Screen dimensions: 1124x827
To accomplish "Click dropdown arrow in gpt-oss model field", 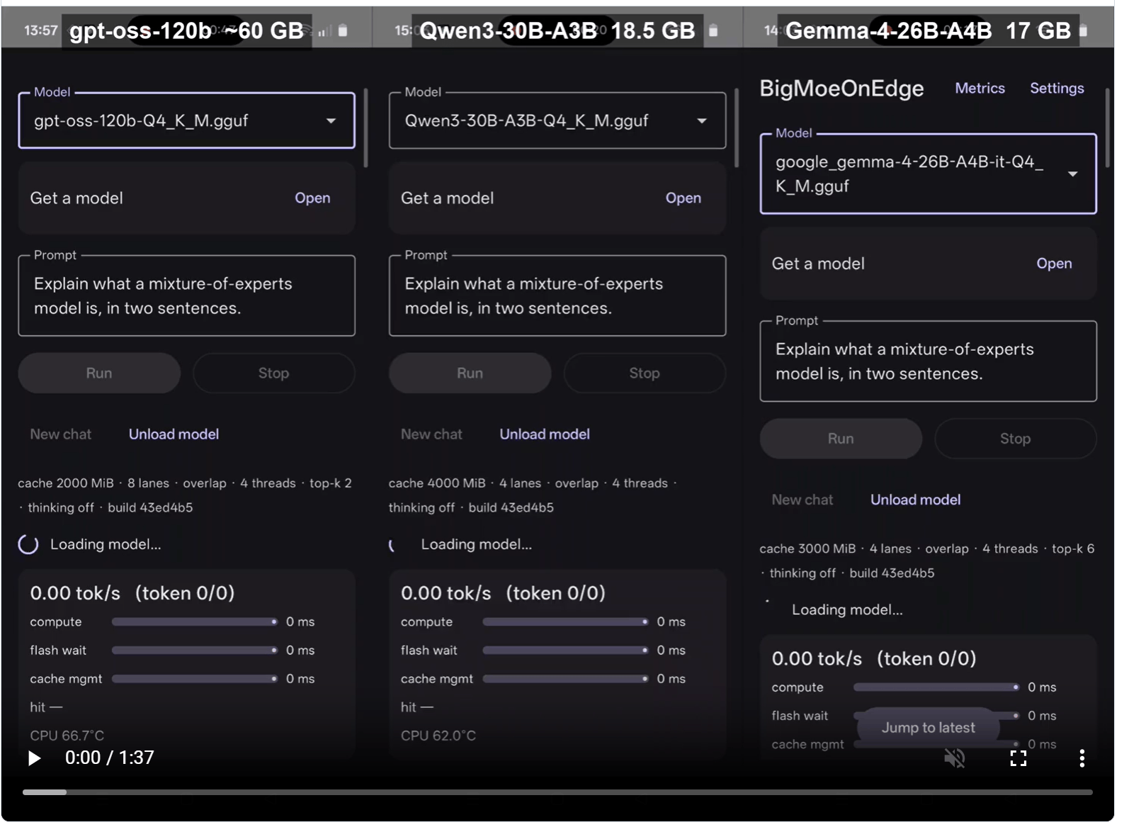I will coord(331,120).
